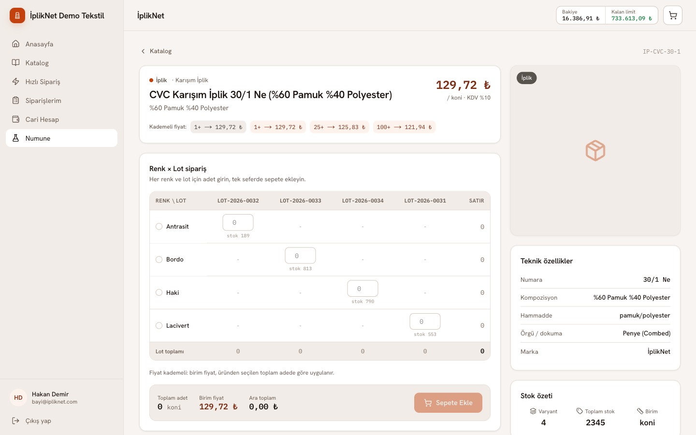Screen dimensions: 696x435
Task: Select the Lacivert color radio
Action: 159,325
